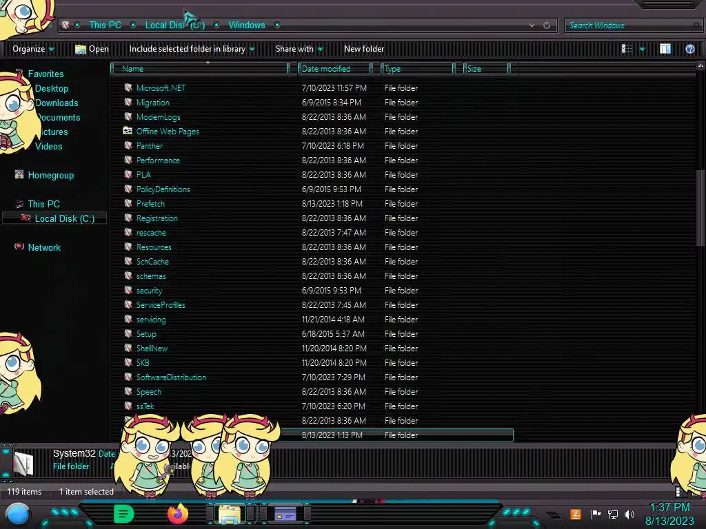
Task: Open Videos in the navigation pane
Action: (x=49, y=146)
